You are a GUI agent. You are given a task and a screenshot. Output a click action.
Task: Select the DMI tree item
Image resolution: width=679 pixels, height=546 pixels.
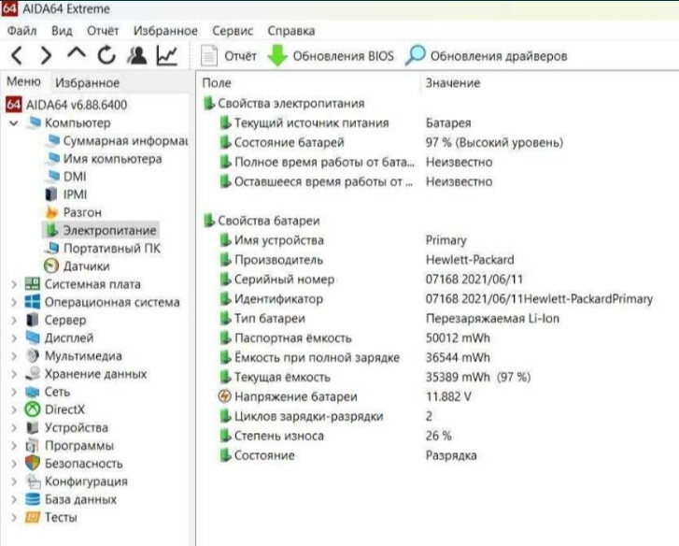75,177
